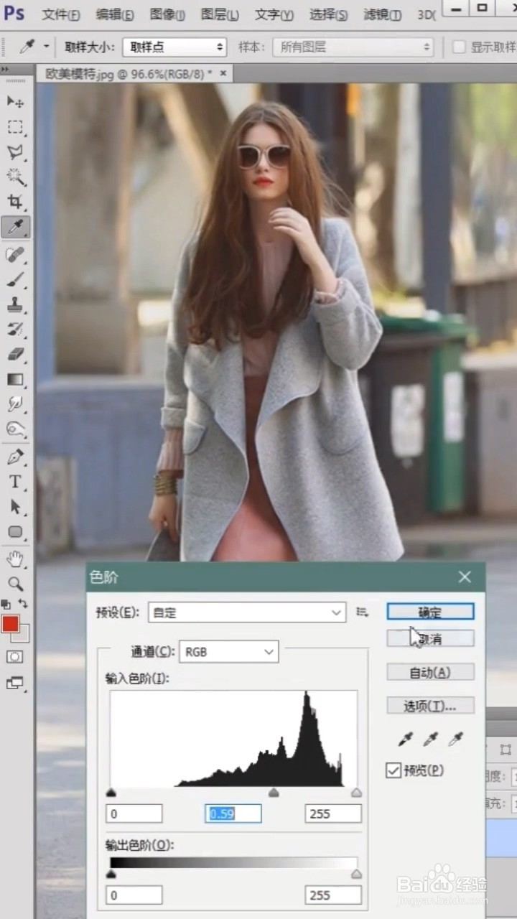Click the input shadow field showing 0
Image resolution: width=517 pixels, height=919 pixels.
pos(134,813)
